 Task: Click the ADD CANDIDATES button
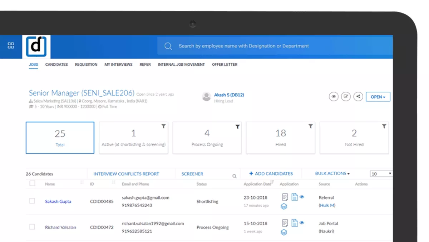[x=271, y=173]
